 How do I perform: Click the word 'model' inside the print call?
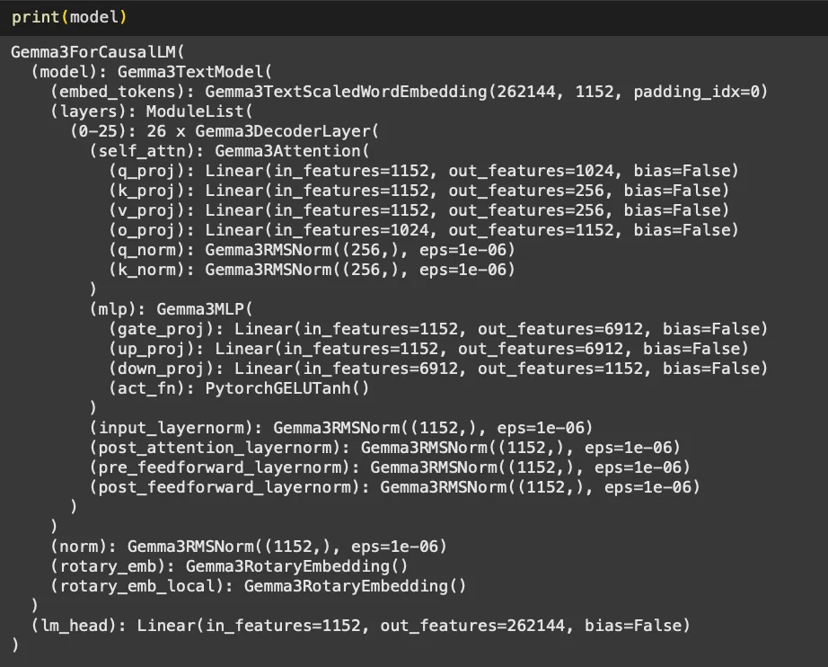(93, 17)
